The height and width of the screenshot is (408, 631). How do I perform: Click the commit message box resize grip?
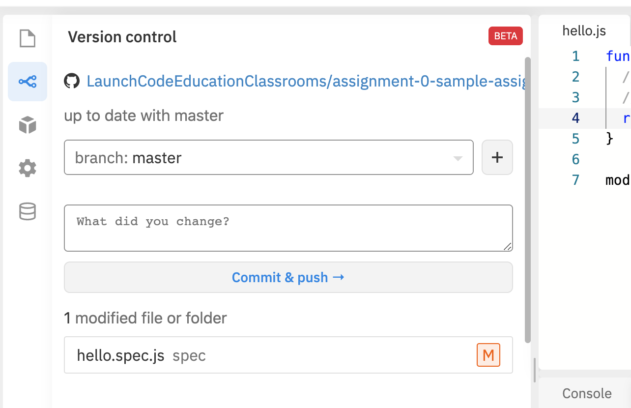(x=508, y=246)
